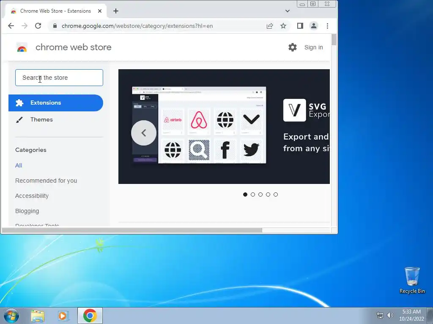Select the first carousel dot
The width and height of the screenshot is (433, 324).
[x=245, y=194]
